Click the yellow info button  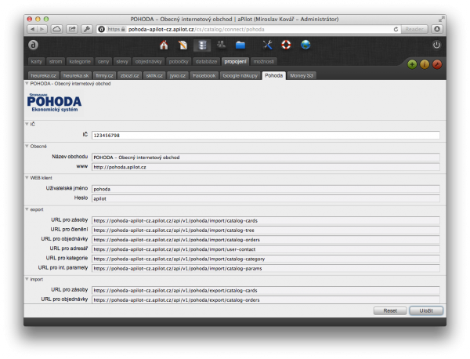[425, 64]
